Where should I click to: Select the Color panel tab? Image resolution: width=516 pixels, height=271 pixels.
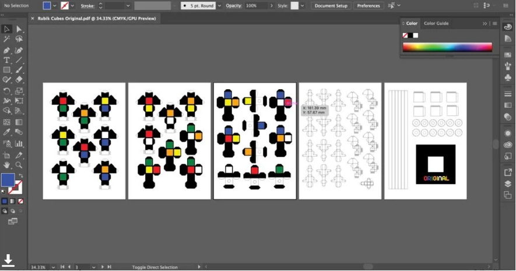(410, 23)
